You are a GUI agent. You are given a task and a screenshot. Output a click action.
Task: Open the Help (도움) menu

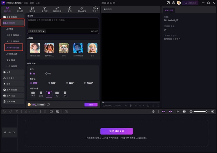[x=38, y=3]
